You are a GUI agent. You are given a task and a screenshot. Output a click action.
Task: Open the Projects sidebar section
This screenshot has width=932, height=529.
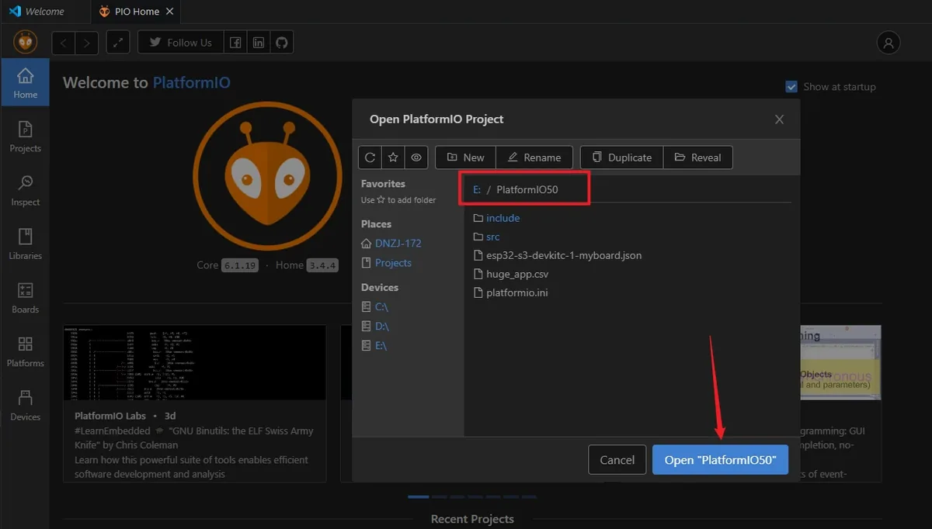(25, 137)
